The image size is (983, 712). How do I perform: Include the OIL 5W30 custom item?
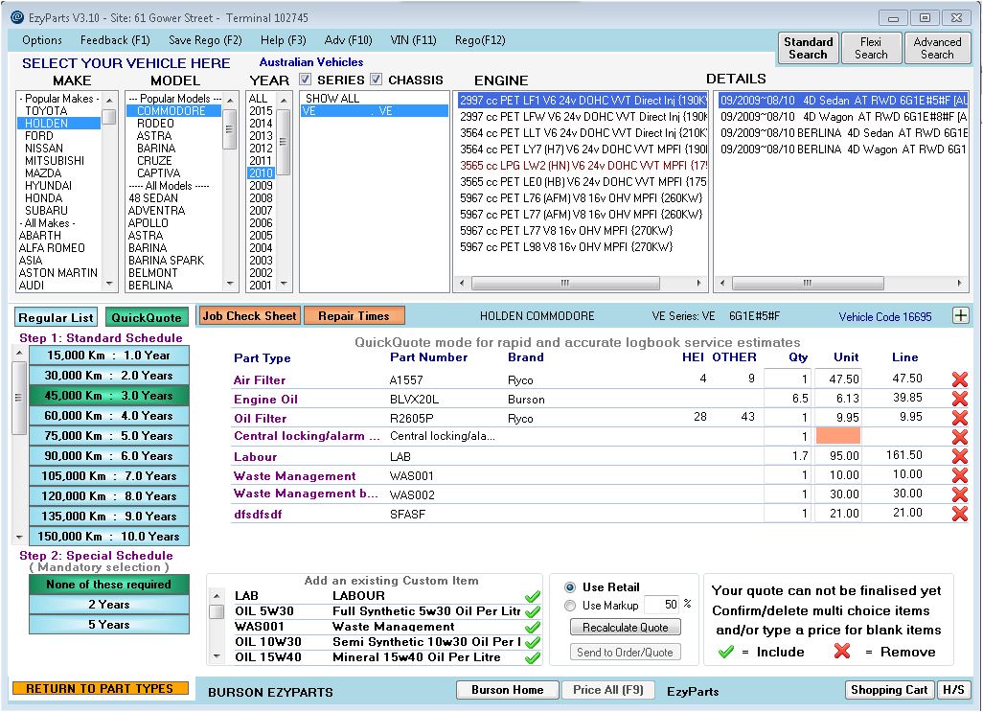[533, 611]
